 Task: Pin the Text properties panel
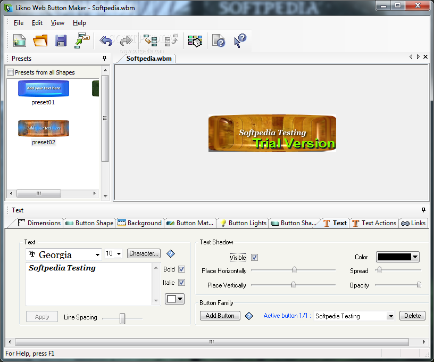423,210
